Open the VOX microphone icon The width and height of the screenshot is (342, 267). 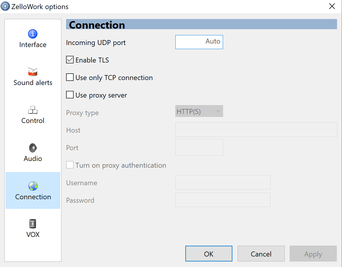click(33, 224)
